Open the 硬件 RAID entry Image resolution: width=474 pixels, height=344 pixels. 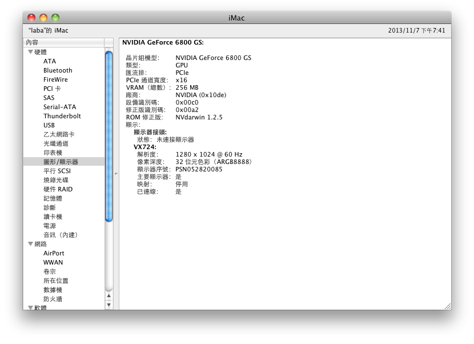[x=58, y=189]
